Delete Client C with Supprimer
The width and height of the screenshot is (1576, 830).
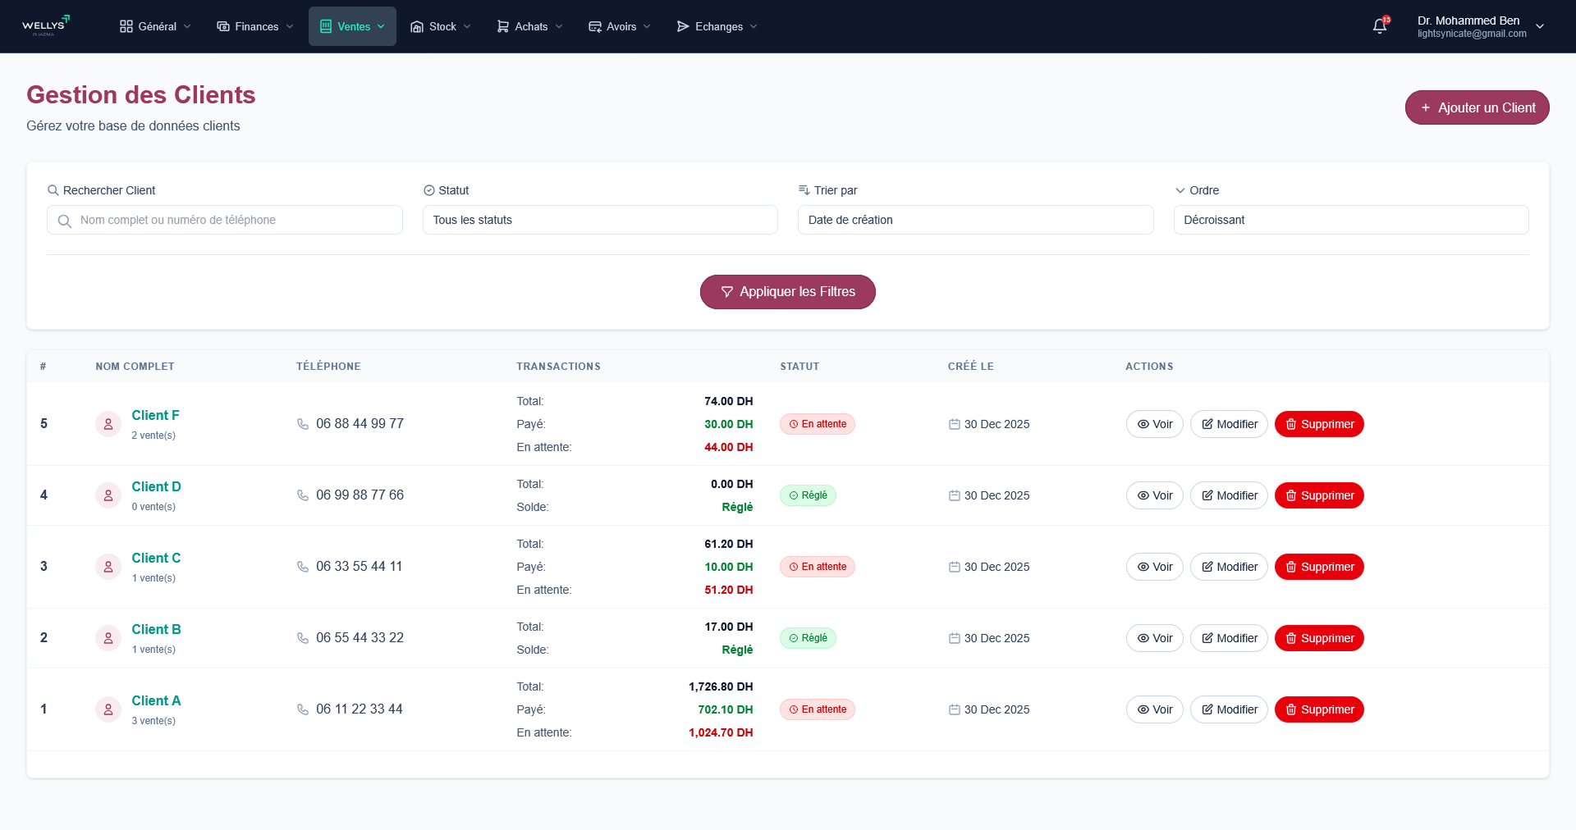point(1318,567)
